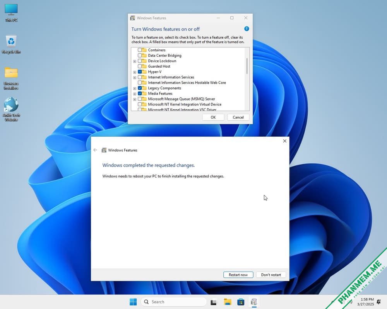Check the Device Lockdown checkbox

coord(140,61)
